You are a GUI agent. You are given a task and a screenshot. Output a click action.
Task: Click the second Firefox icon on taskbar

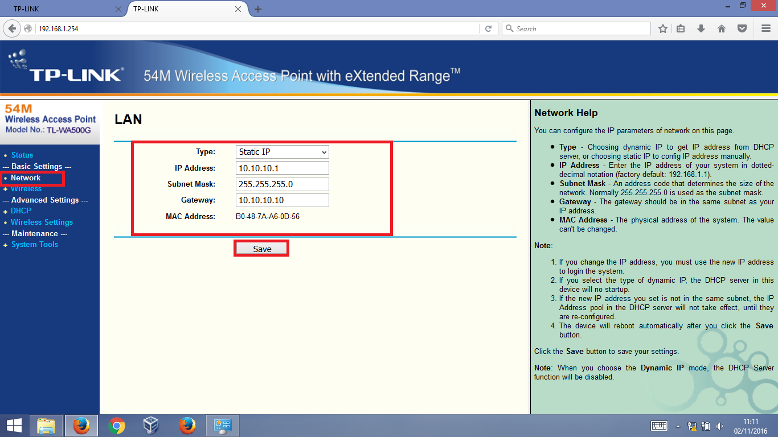[186, 426]
